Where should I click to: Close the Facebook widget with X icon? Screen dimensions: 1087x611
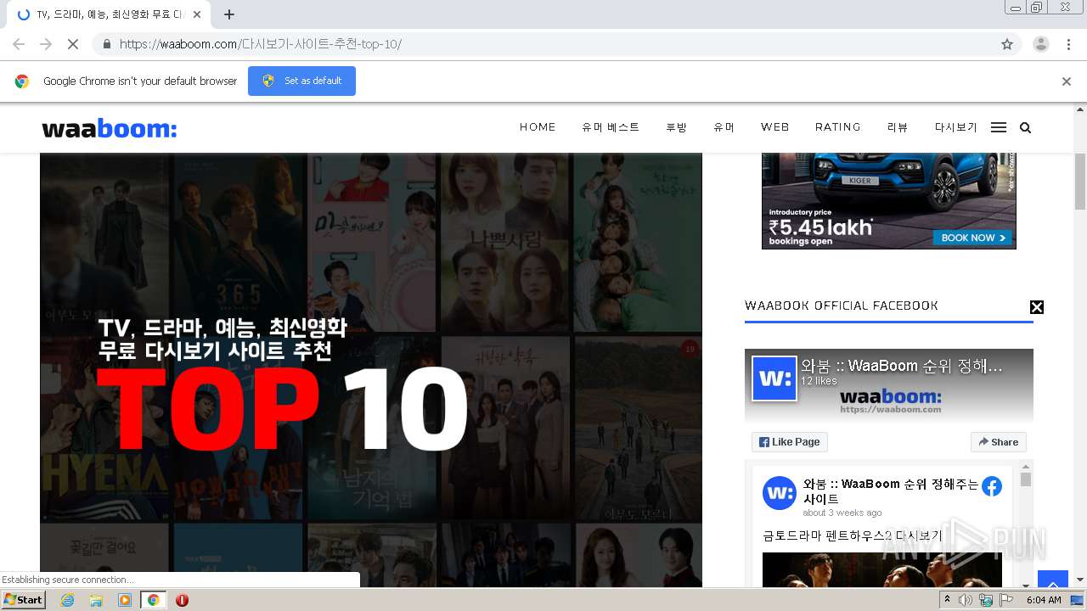(1037, 307)
